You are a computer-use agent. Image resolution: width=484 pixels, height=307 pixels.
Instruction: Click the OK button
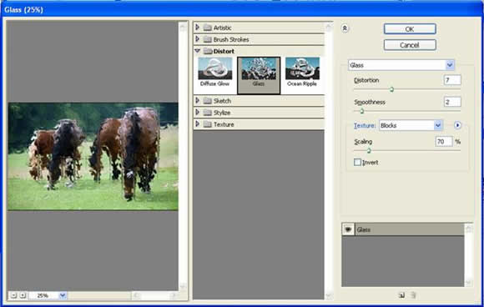[x=410, y=29]
